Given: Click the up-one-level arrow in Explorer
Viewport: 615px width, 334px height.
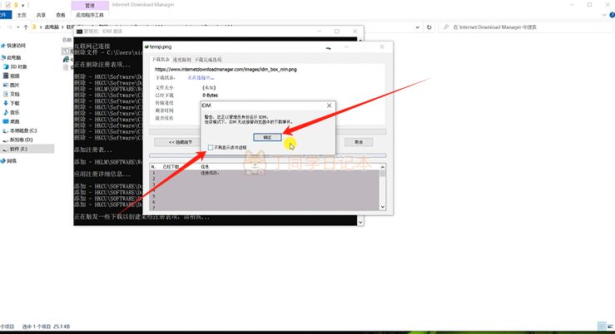Looking at the screenshot, I should coord(26,27).
